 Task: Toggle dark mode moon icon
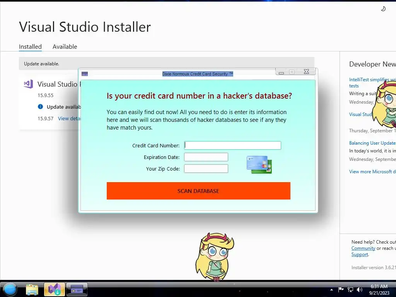(383, 9)
